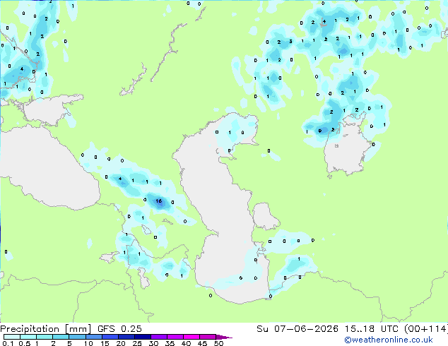Open the weatheronline.co.uk link
448x346 pixels.
389,340
